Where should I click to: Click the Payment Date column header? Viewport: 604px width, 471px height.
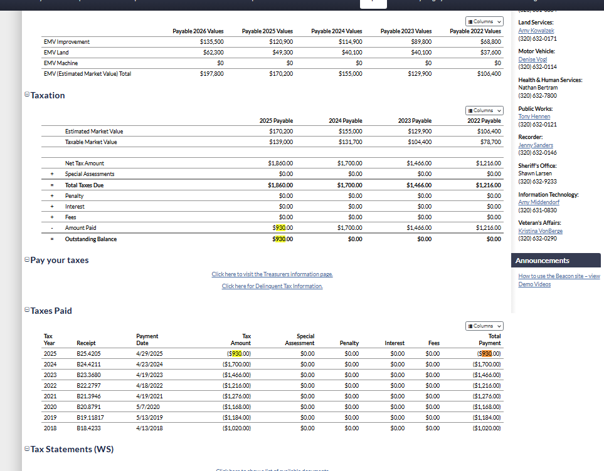147,339
